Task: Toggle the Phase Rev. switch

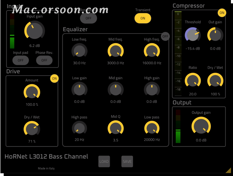Action: coord(44,60)
